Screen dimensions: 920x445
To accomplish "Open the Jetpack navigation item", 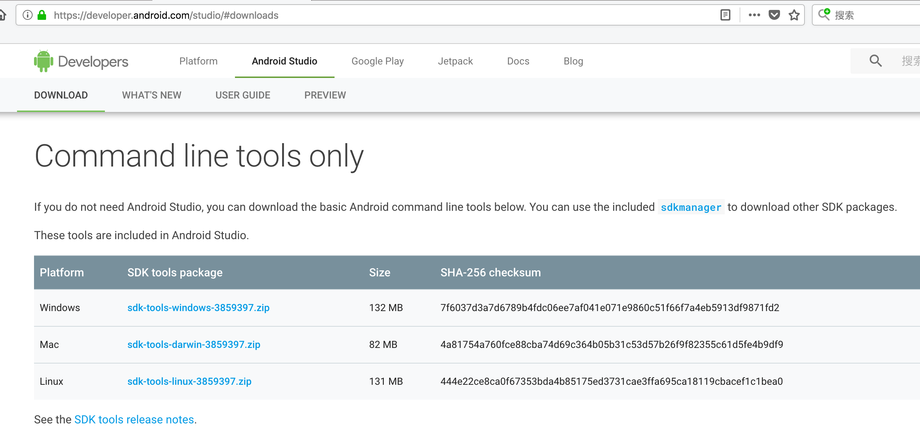I will [455, 61].
